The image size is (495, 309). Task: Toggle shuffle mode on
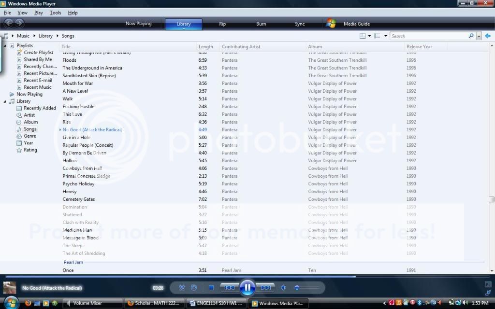pos(182,288)
